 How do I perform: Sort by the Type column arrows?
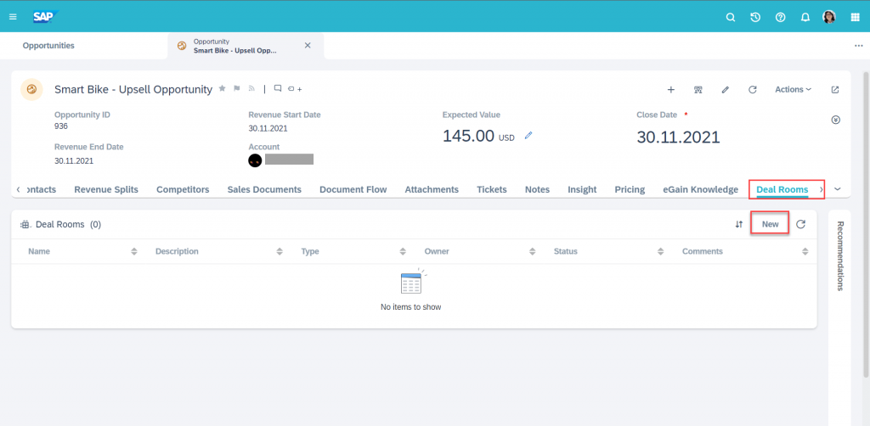tap(403, 251)
